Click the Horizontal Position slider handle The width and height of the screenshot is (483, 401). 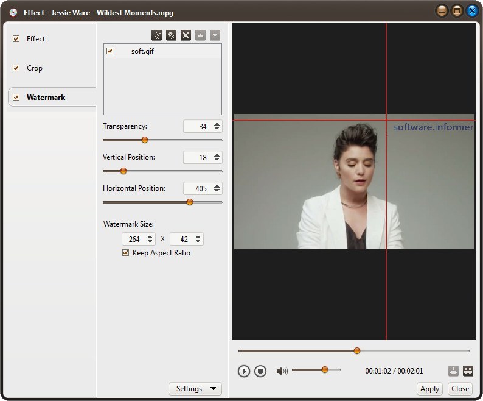pyautogui.click(x=190, y=202)
